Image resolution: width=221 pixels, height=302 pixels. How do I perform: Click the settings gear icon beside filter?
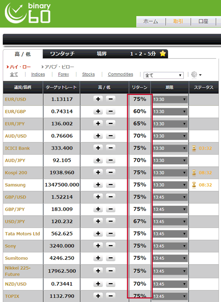click(194, 75)
